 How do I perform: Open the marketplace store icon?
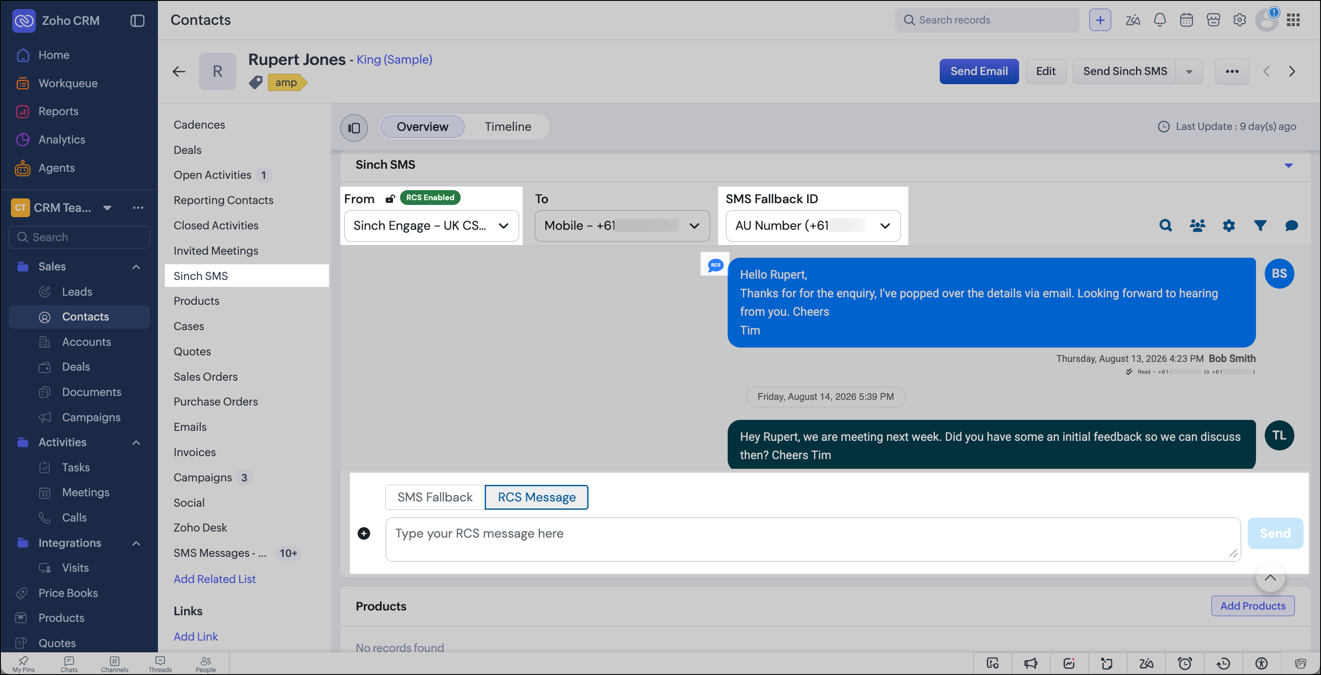(1213, 20)
